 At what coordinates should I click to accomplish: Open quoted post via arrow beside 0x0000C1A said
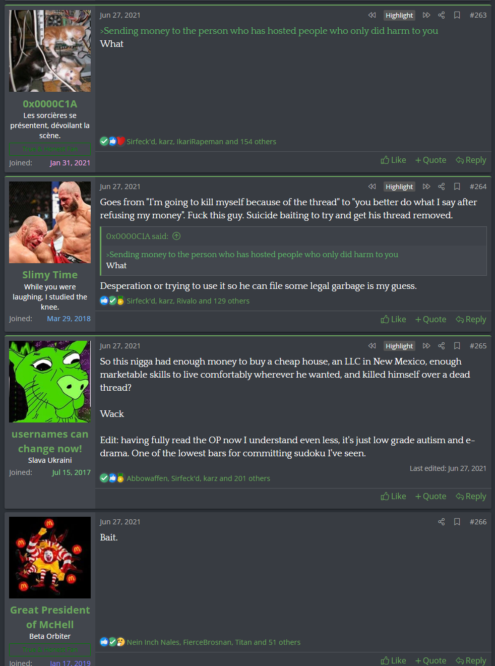176,236
